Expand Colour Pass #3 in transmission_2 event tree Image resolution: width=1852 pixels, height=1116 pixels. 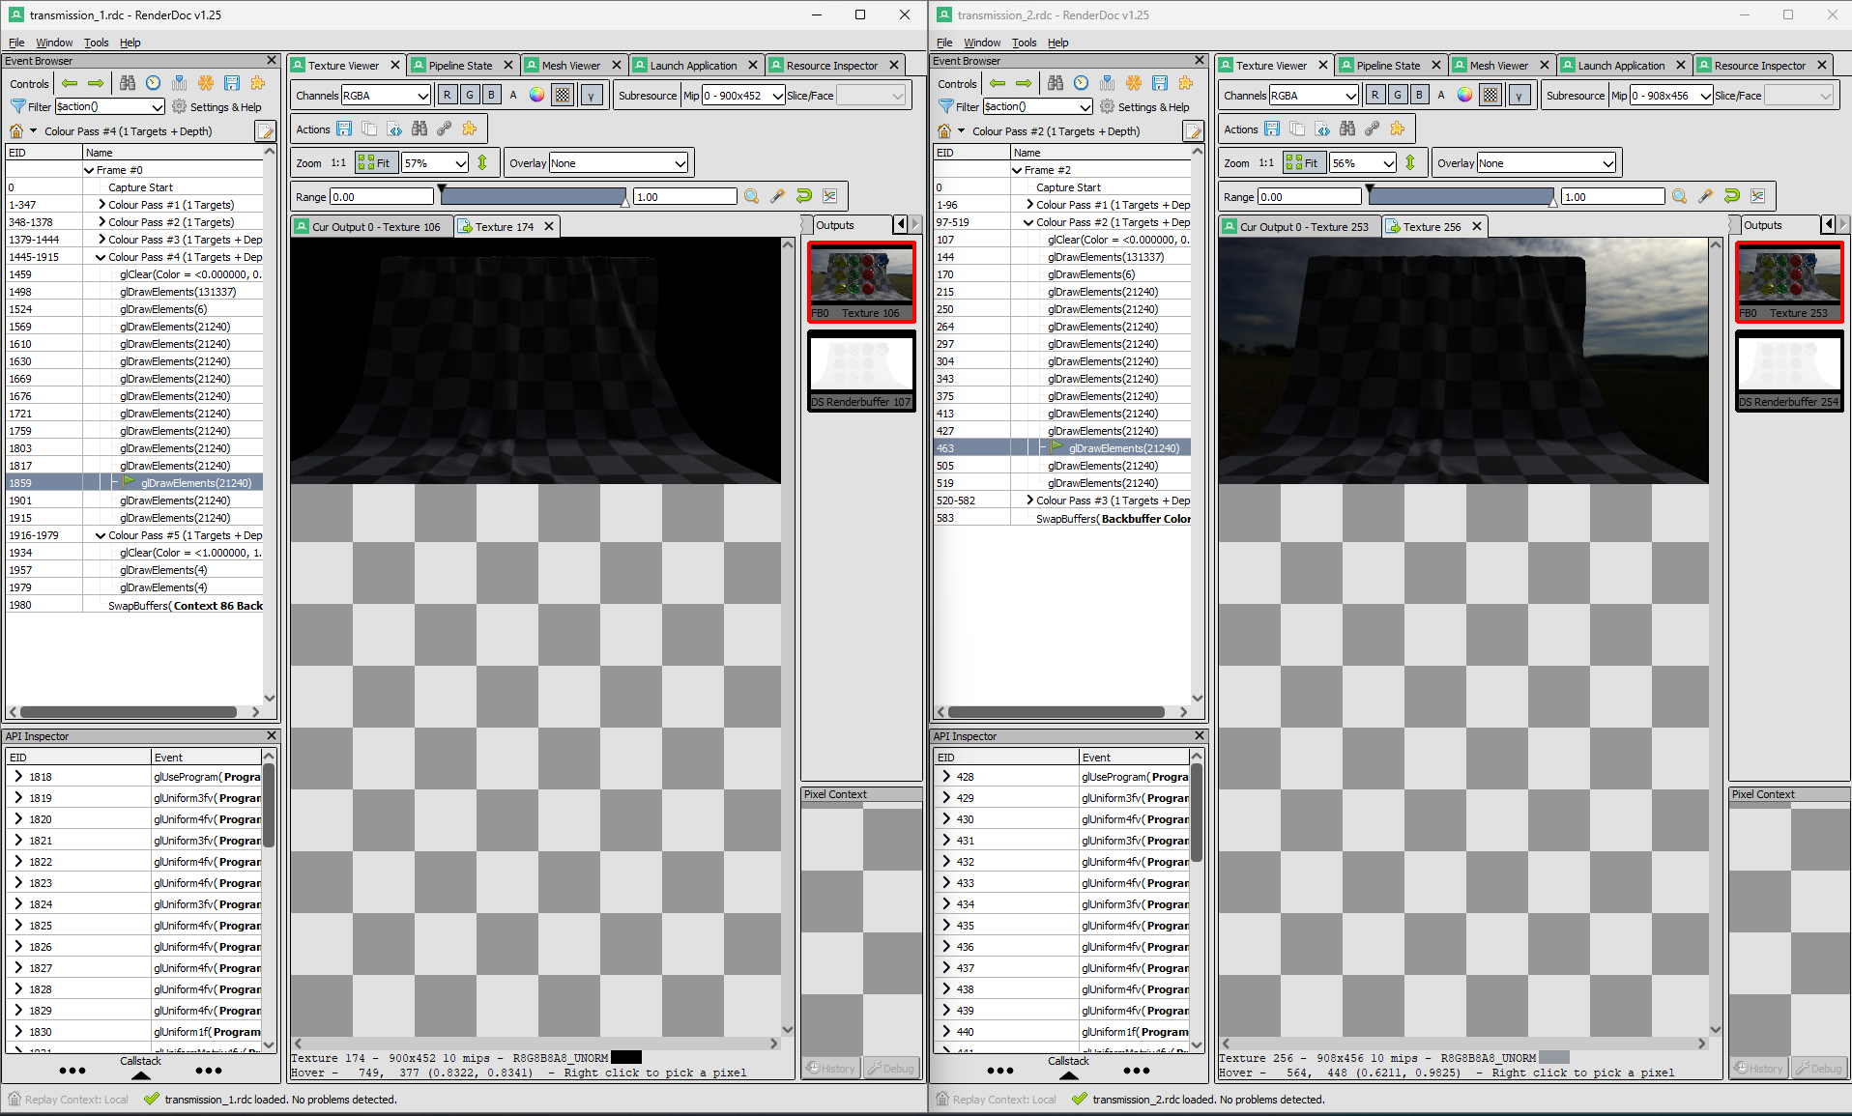click(1029, 501)
